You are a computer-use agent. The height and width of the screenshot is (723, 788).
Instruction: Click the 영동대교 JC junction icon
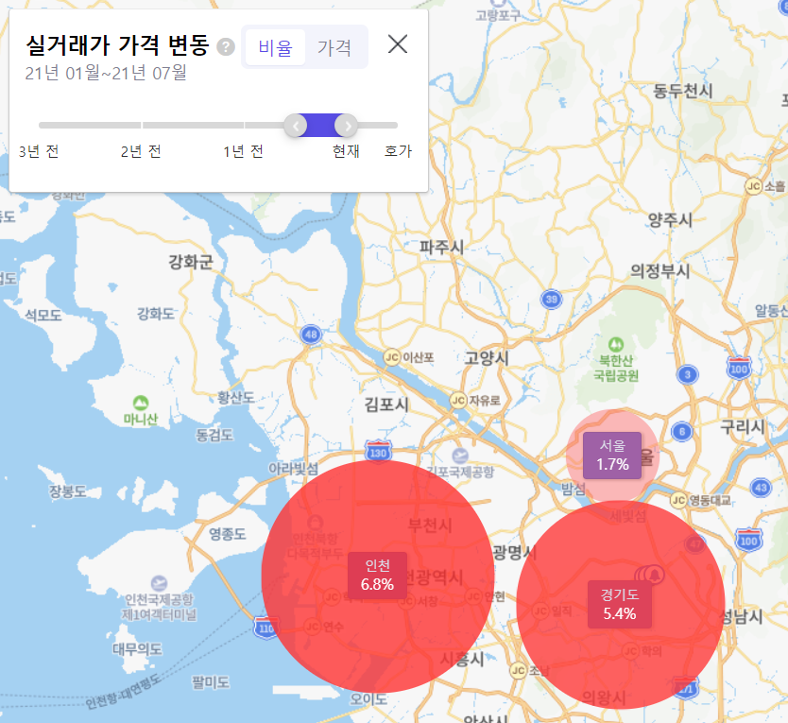pos(677,499)
